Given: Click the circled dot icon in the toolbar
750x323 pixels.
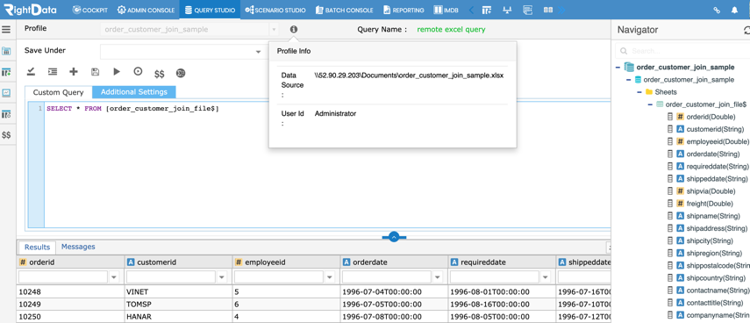Looking at the screenshot, I should [x=138, y=71].
